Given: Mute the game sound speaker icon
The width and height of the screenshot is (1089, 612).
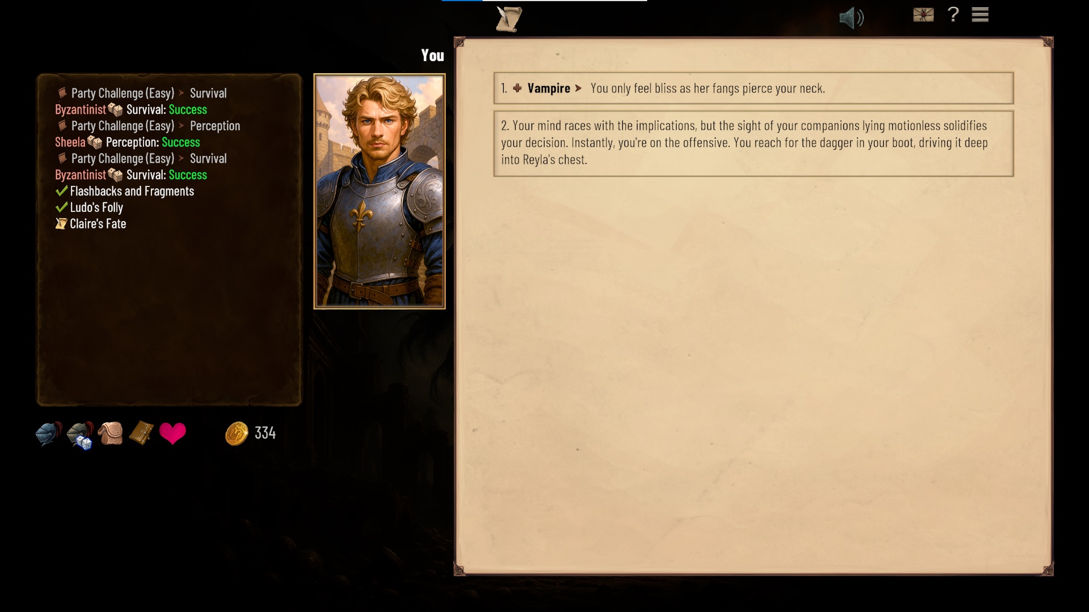Looking at the screenshot, I should coord(851,18).
